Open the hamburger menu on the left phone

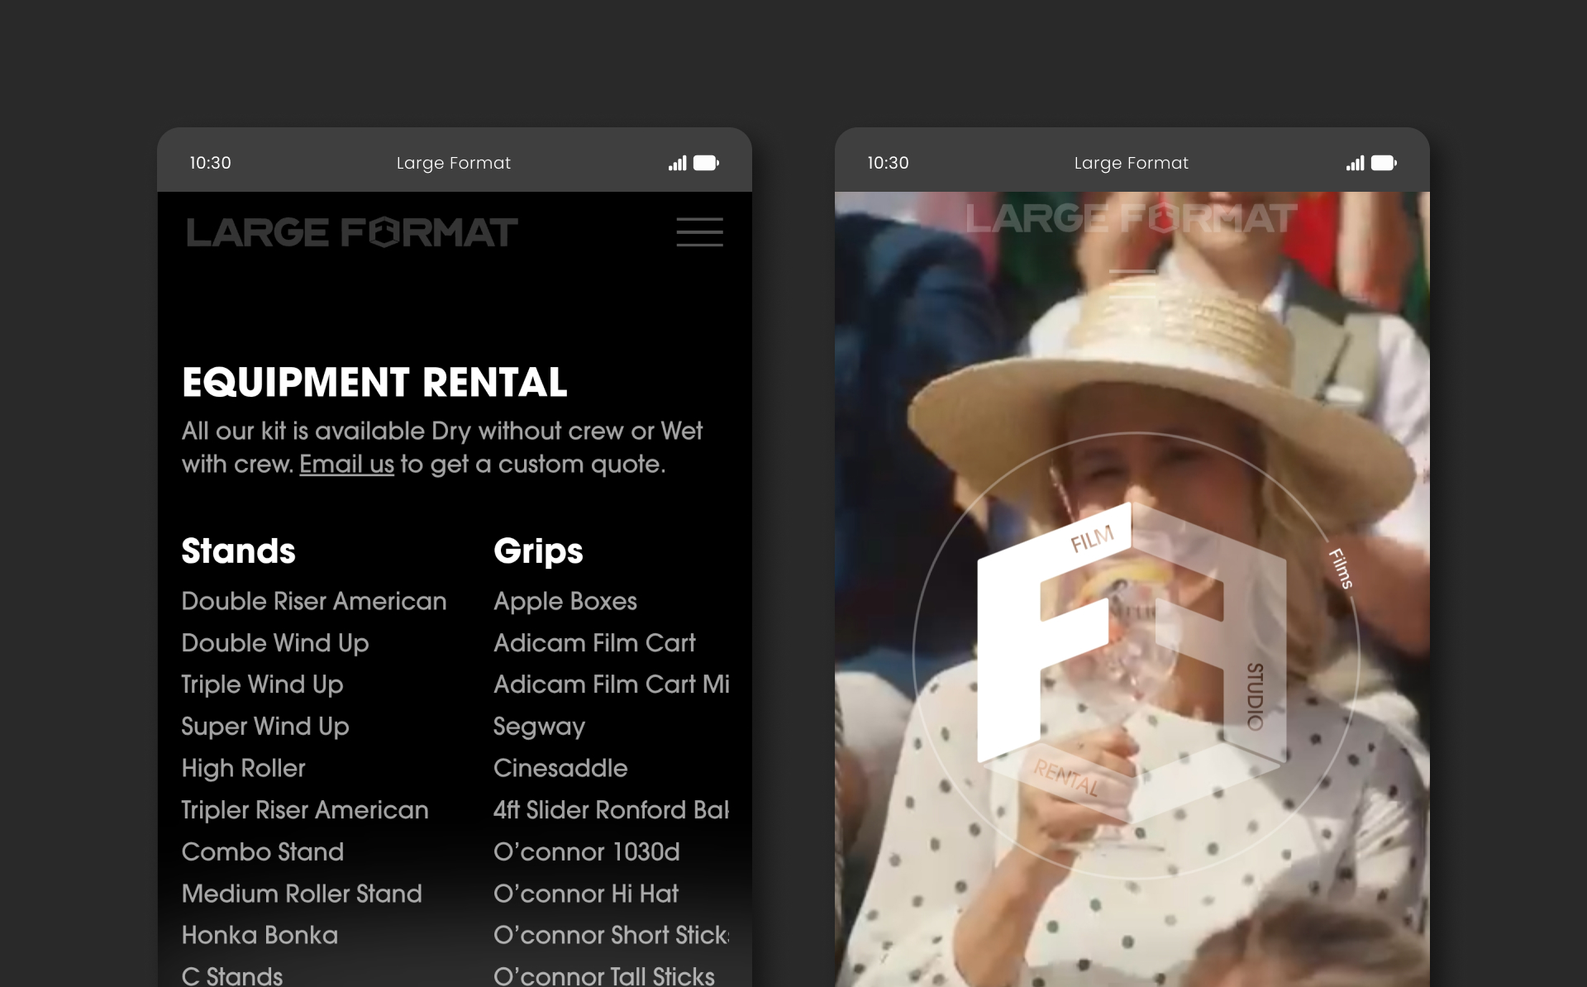(x=699, y=232)
